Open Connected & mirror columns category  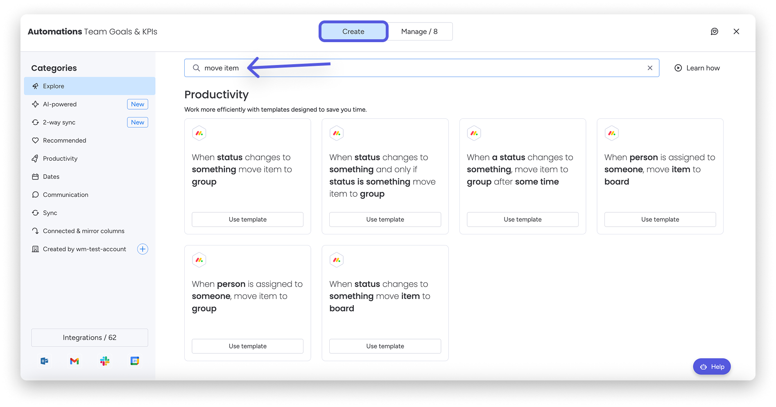(84, 231)
